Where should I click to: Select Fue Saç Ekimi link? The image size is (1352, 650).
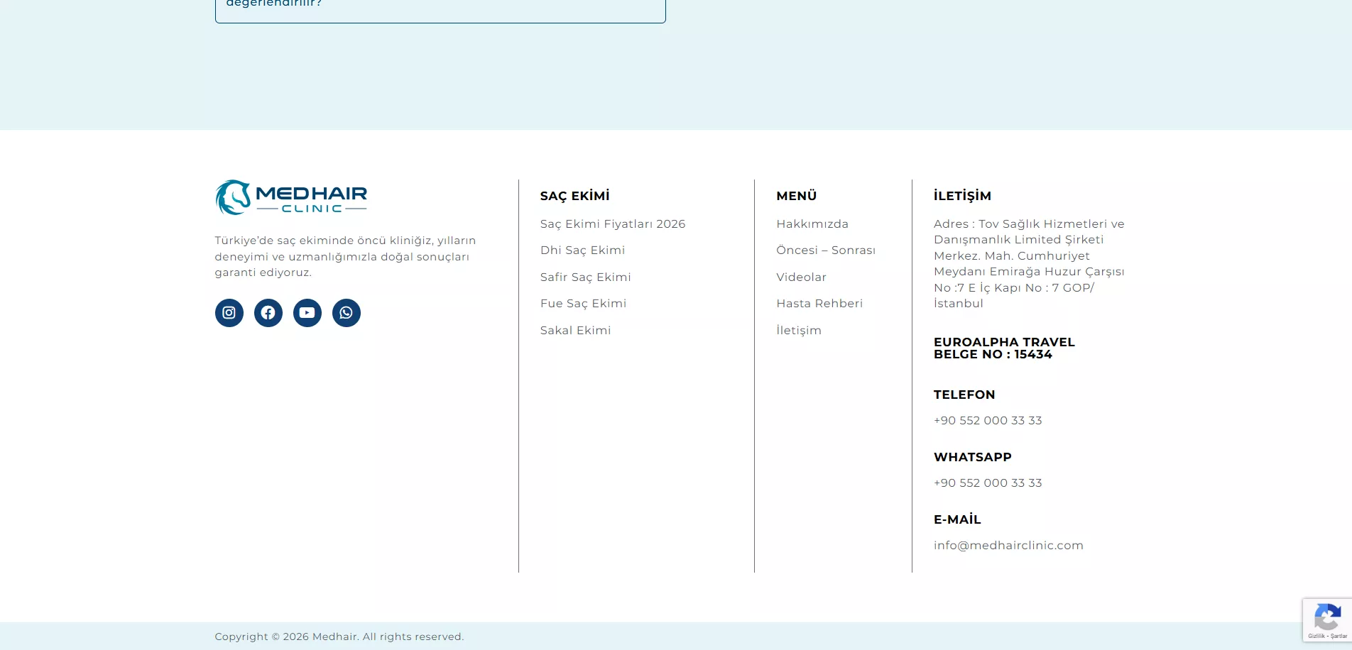click(583, 304)
